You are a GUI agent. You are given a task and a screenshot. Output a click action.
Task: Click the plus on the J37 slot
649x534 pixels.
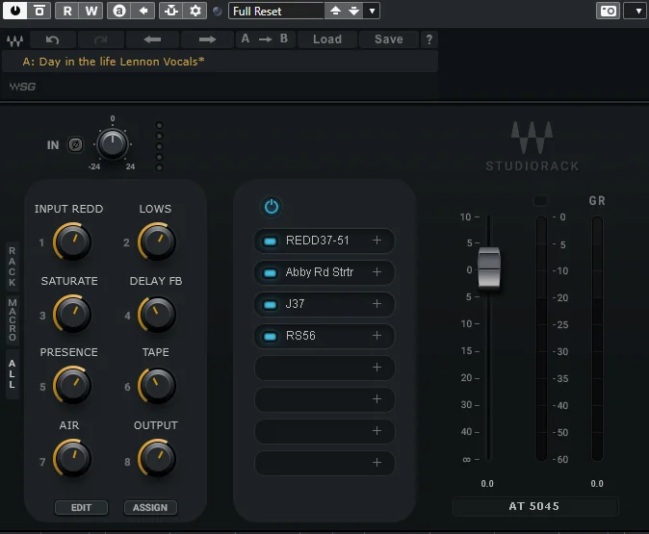pos(376,304)
